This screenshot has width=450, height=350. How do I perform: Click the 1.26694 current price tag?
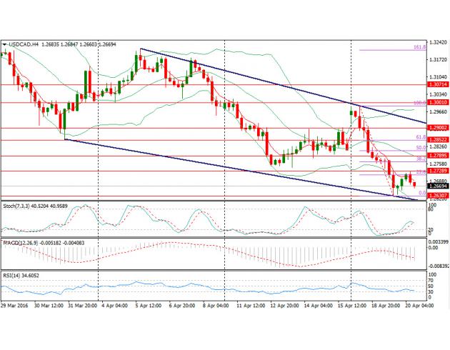point(437,186)
